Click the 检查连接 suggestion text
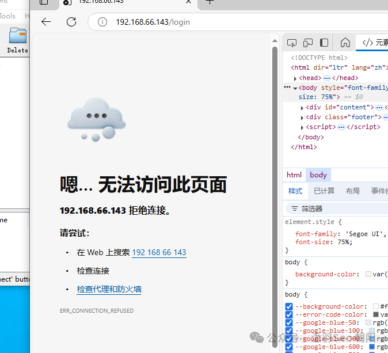Screen dimensions: 388x353 click(x=93, y=271)
